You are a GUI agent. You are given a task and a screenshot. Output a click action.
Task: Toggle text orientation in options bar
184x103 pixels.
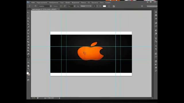click(x=35, y=6)
